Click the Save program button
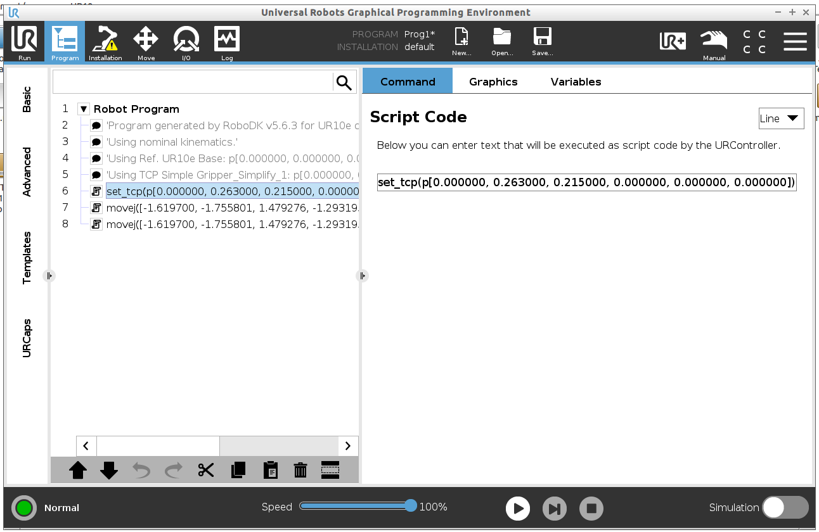 (x=542, y=43)
